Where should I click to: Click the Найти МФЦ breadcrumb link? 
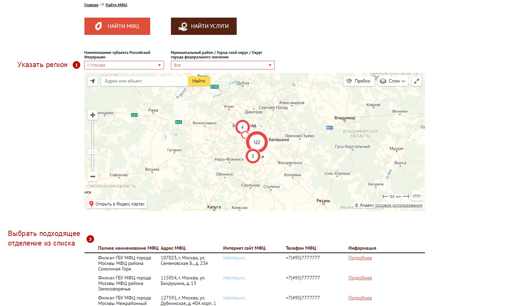117,5
